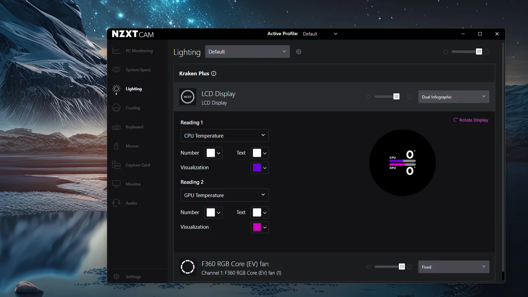This screenshot has height=297, width=528.
Task: Open the Dual Infographic mode dropdown
Action: point(454,97)
